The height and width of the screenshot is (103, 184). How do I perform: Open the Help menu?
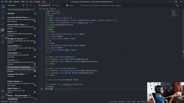[43, 2]
